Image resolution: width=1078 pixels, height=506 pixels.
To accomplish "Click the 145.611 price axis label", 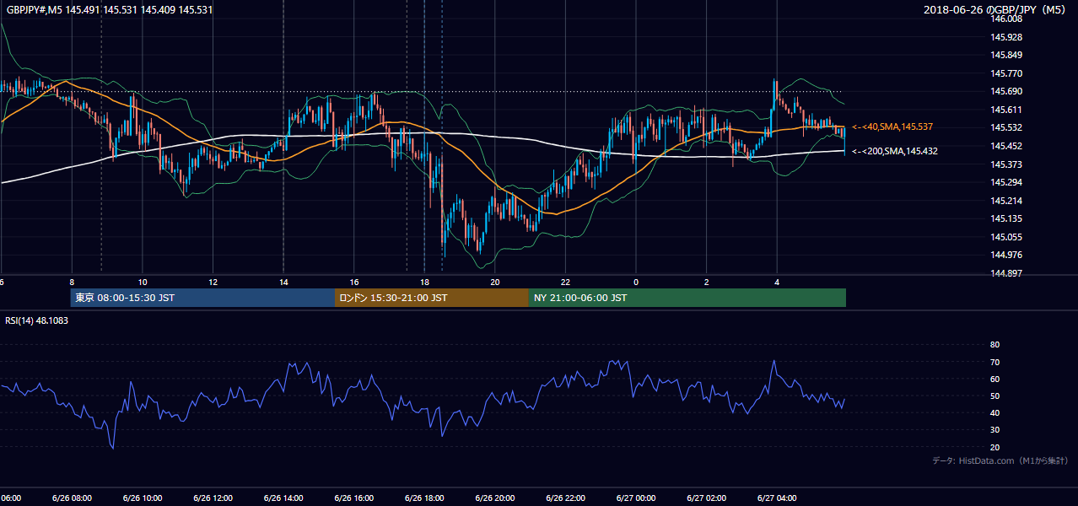I will [1007, 110].
